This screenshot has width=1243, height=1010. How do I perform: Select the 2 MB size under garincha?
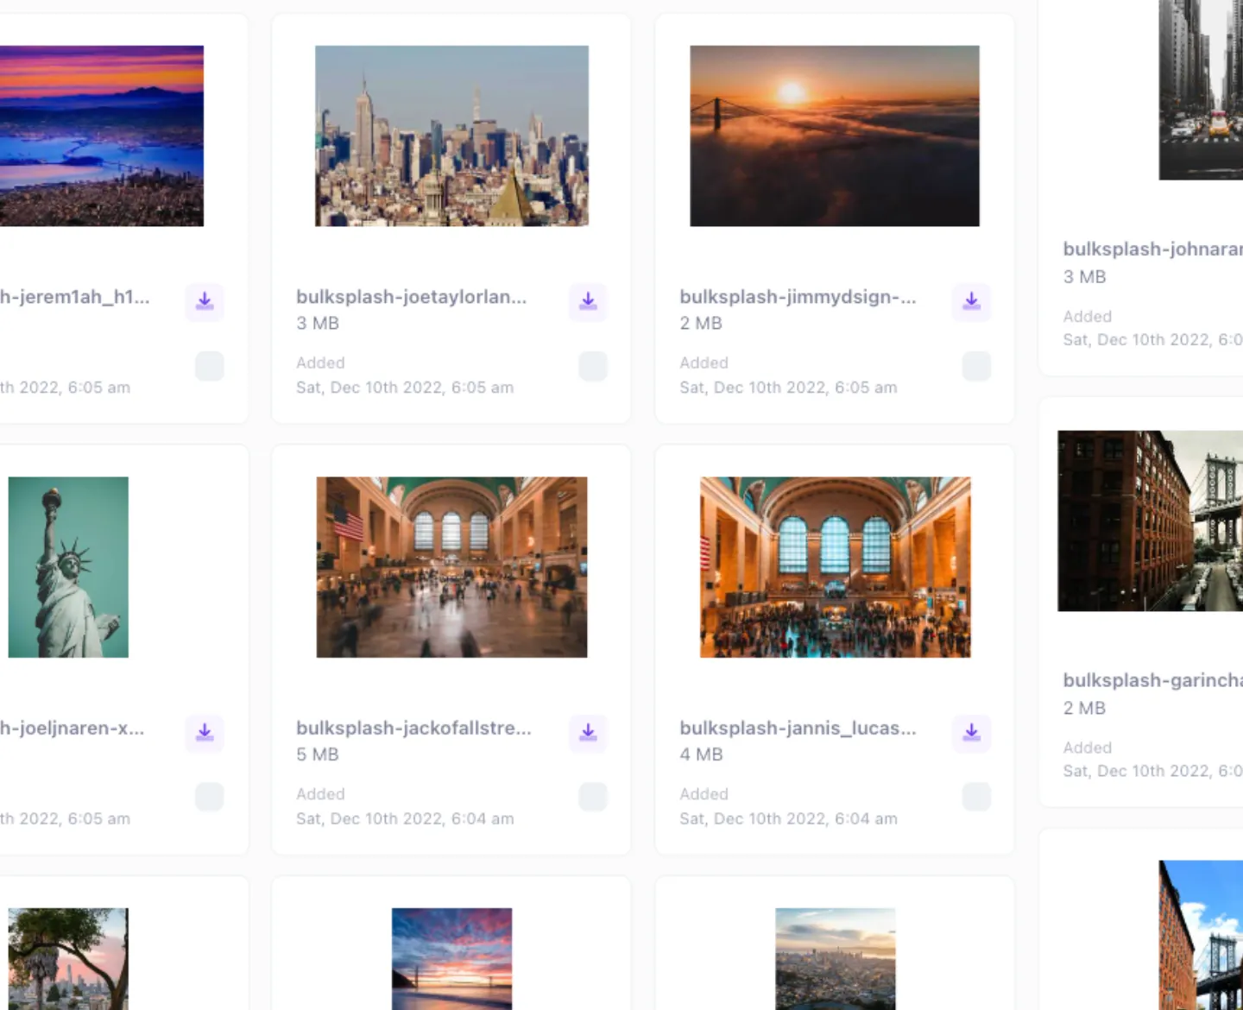point(1084,708)
